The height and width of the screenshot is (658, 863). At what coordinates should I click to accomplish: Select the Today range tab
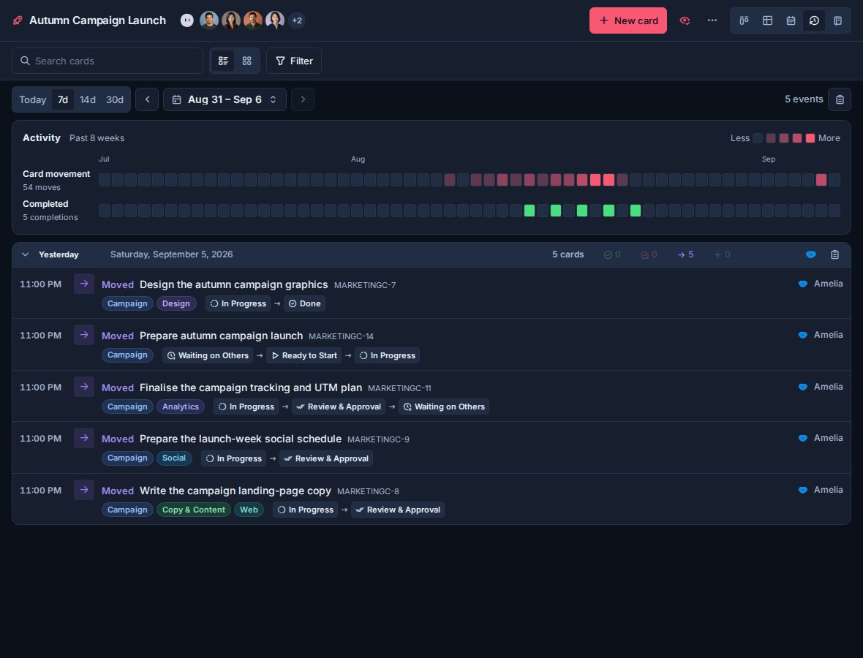pyautogui.click(x=32, y=99)
